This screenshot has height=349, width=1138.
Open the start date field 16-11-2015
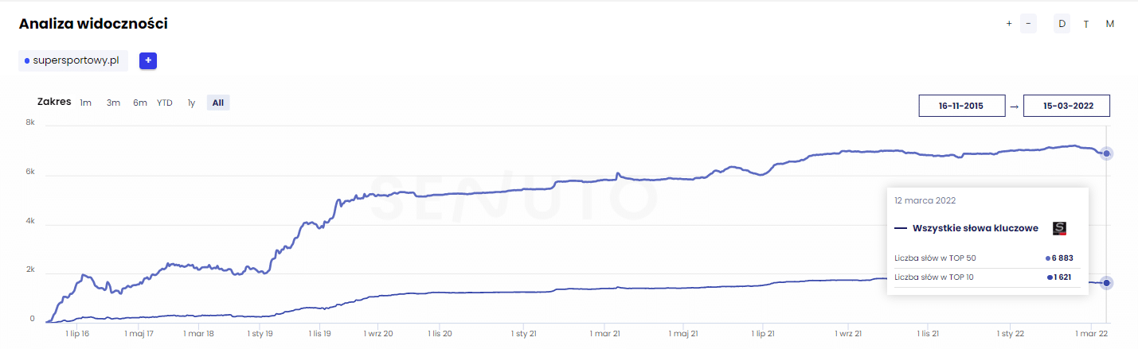[961, 106]
